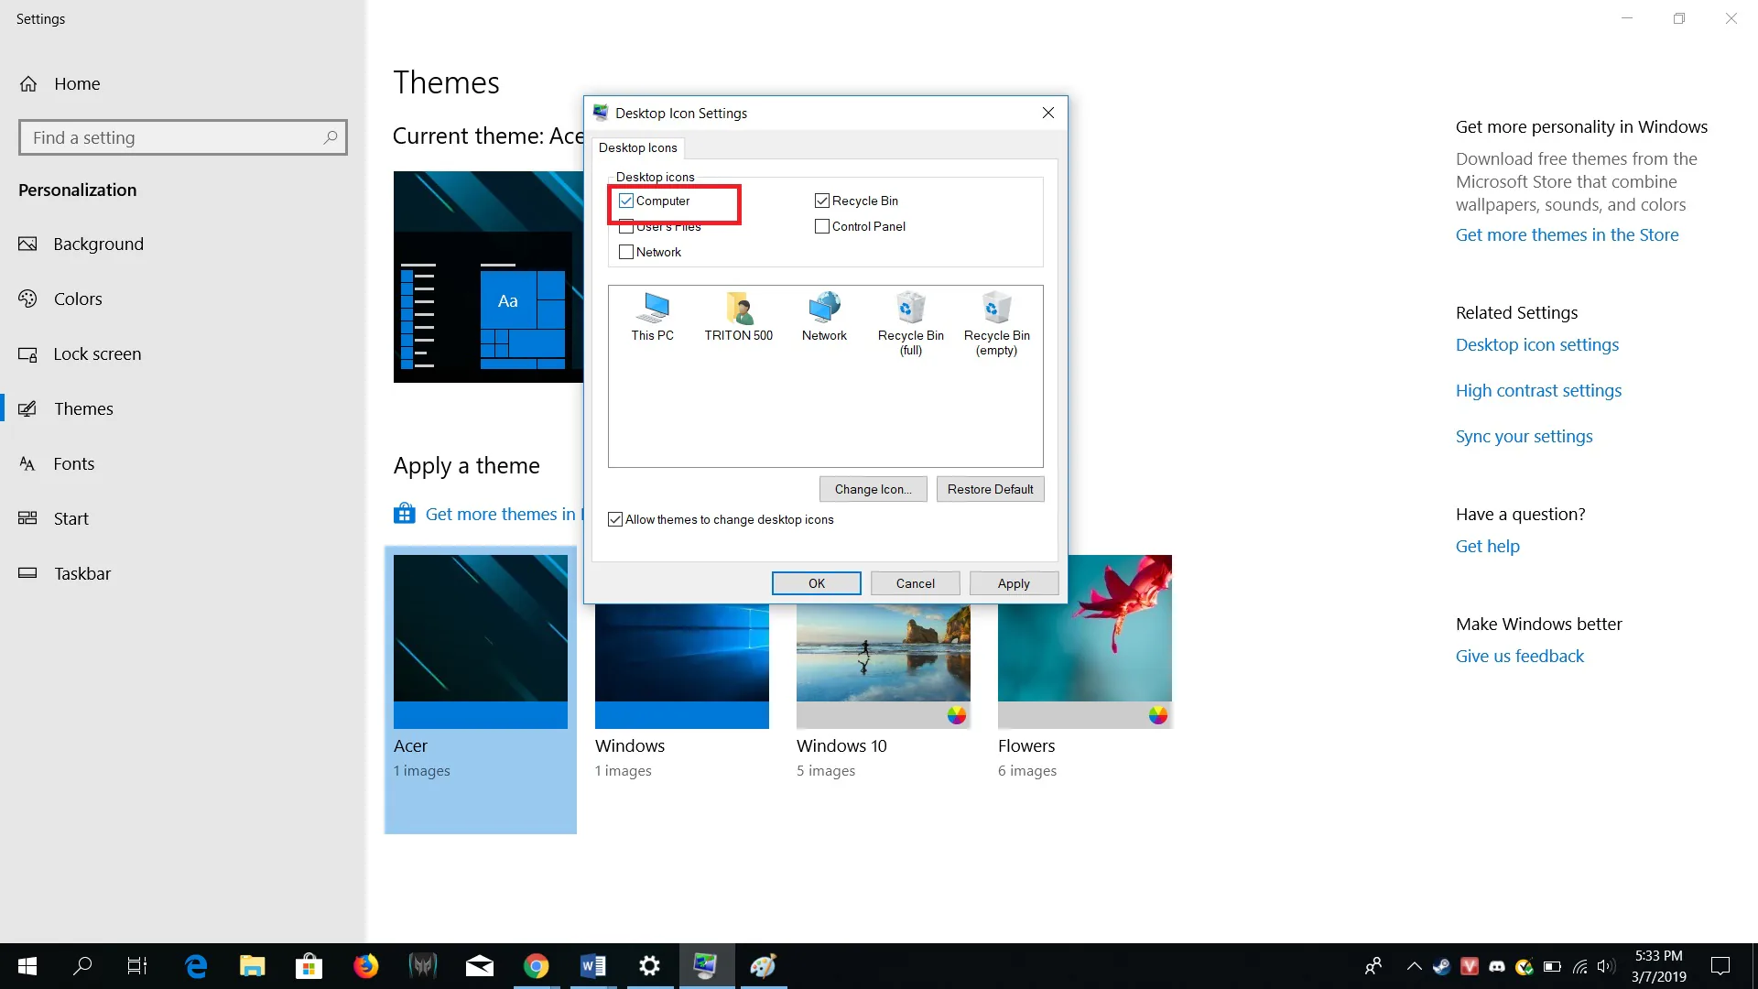Viewport: 1758px width, 989px height.
Task: Open Word from the taskbar
Action: [593, 966]
